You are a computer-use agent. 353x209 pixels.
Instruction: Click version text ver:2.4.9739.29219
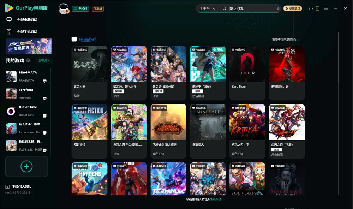tap(18, 192)
